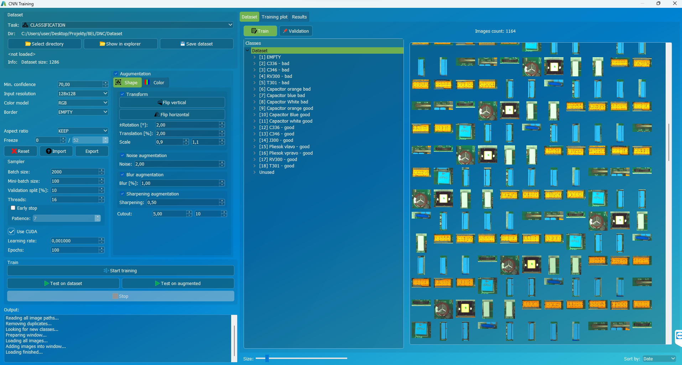Click the Validation pin icon
This screenshot has width=682, height=365.
tap(285, 31)
